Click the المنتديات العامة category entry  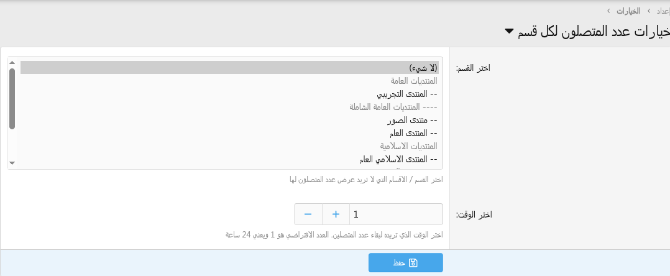click(414, 81)
